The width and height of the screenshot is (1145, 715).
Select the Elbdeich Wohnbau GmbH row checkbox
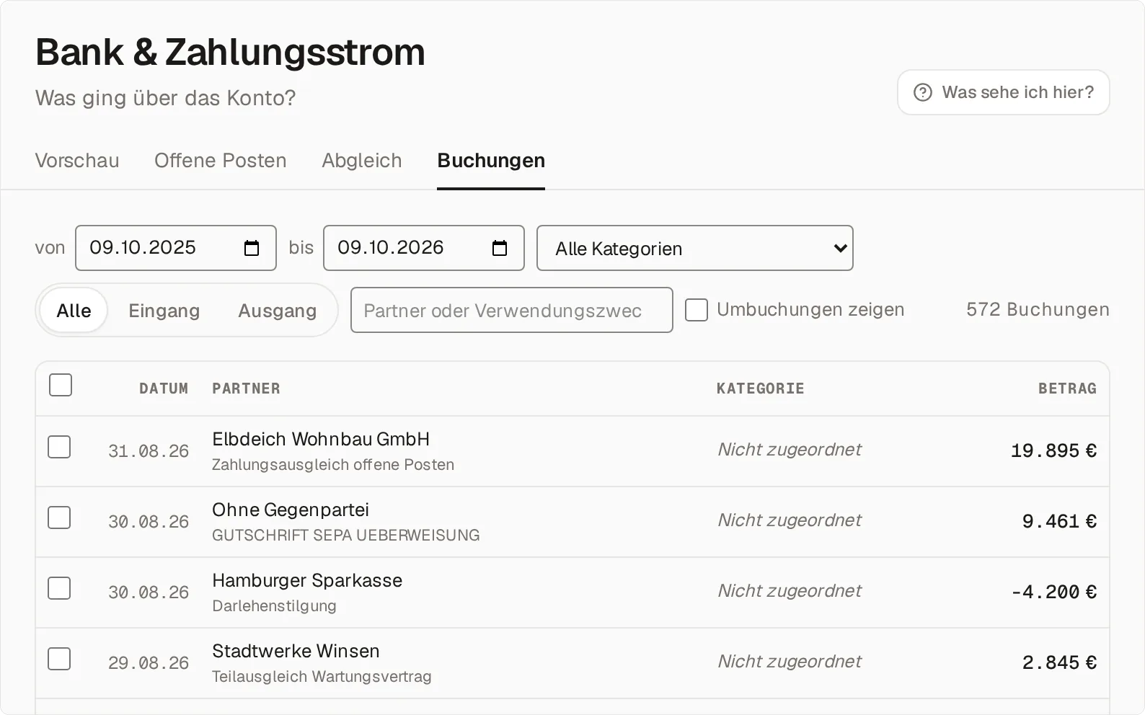[x=59, y=447]
